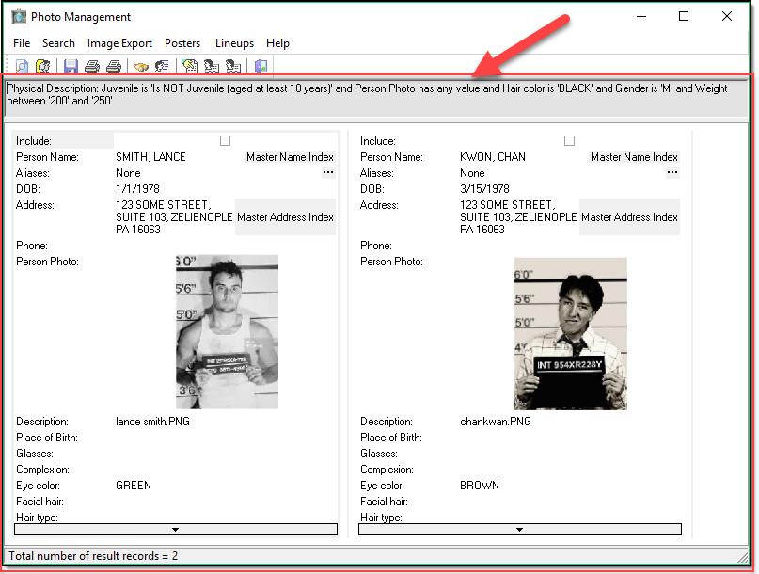Click the toolbar icon left of the exit door

tap(232, 67)
